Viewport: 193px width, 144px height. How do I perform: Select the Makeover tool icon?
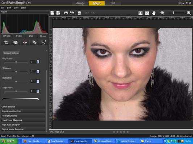click(34, 42)
